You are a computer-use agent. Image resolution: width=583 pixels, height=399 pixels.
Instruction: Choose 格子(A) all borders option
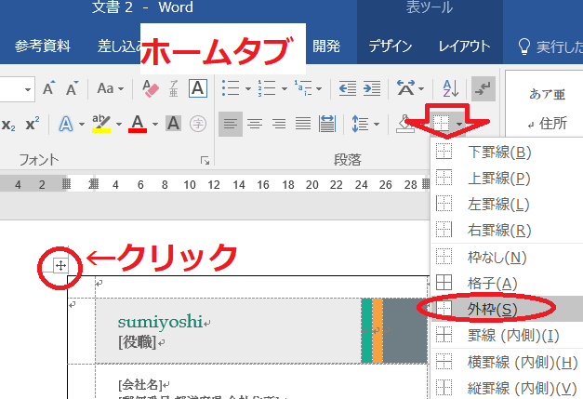[x=491, y=283]
